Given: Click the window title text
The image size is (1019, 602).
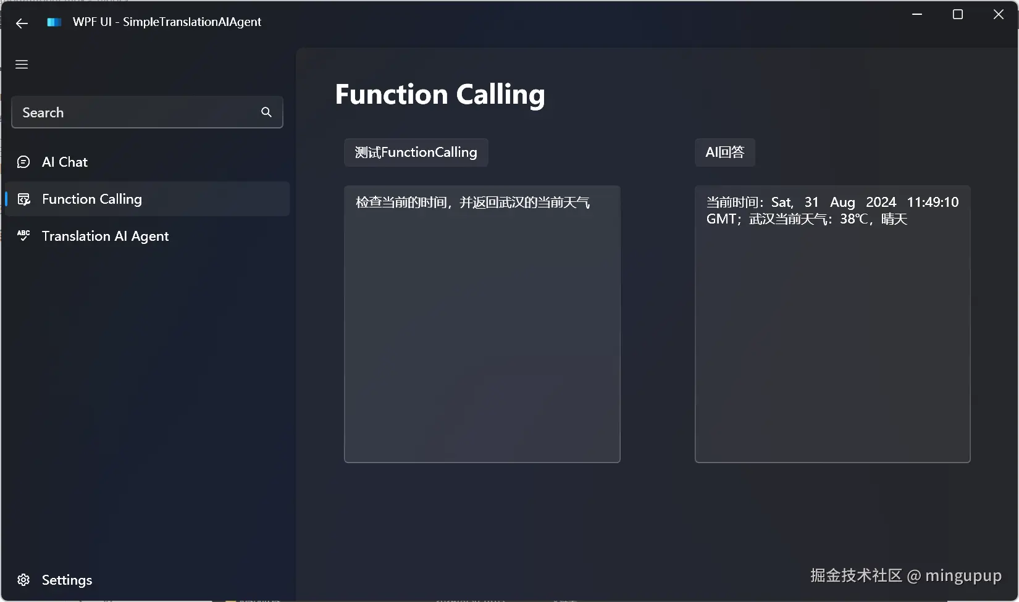Looking at the screenshot, I should 167,22.
